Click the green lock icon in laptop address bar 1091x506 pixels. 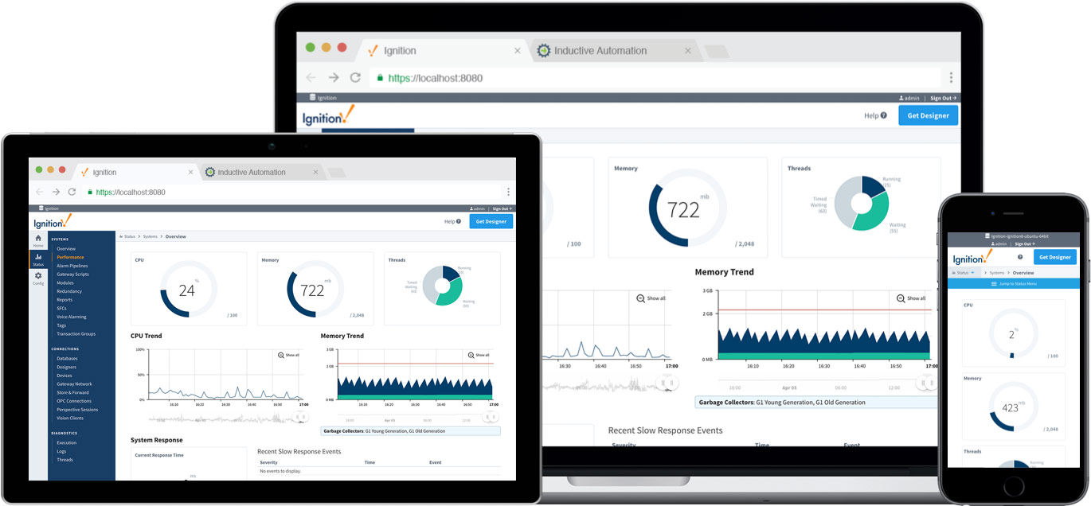pos(380,78)
